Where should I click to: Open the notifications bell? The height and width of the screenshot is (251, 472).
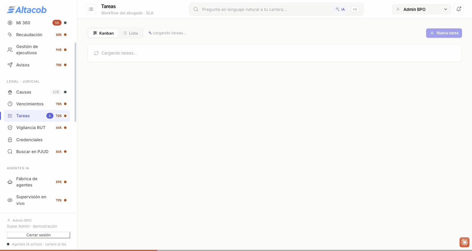point(459,9)
